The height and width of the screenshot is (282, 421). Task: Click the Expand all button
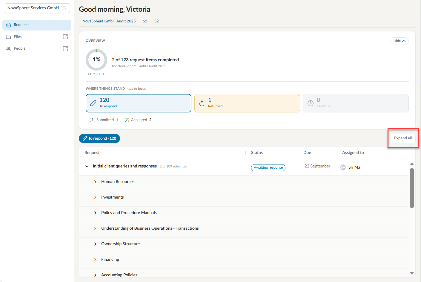(403, 138)
